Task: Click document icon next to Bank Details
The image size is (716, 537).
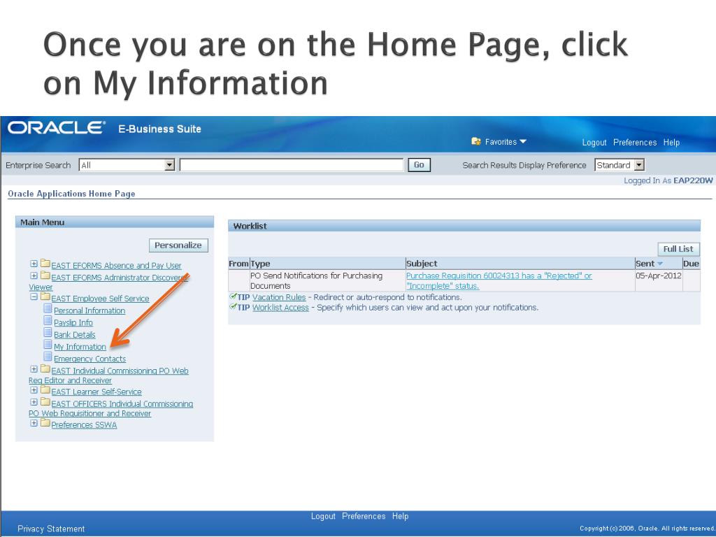Action: click(x=48, y=333)
